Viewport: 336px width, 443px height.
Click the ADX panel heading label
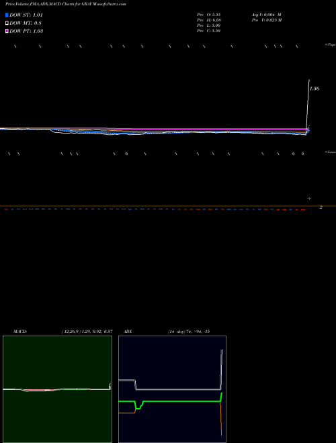click(128, 332)
